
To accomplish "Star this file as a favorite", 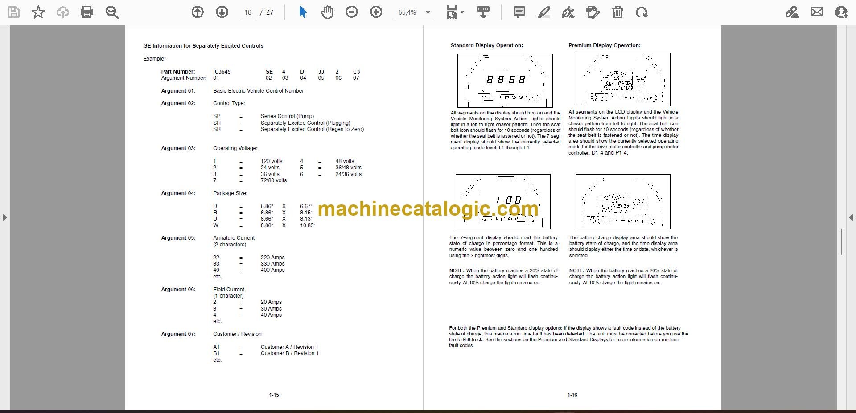I will [x=38, y=12].
